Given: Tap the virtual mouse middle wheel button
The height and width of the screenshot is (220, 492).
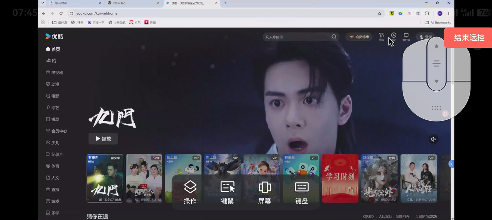Looking at the screenshot, I should [x=436, y=64].
